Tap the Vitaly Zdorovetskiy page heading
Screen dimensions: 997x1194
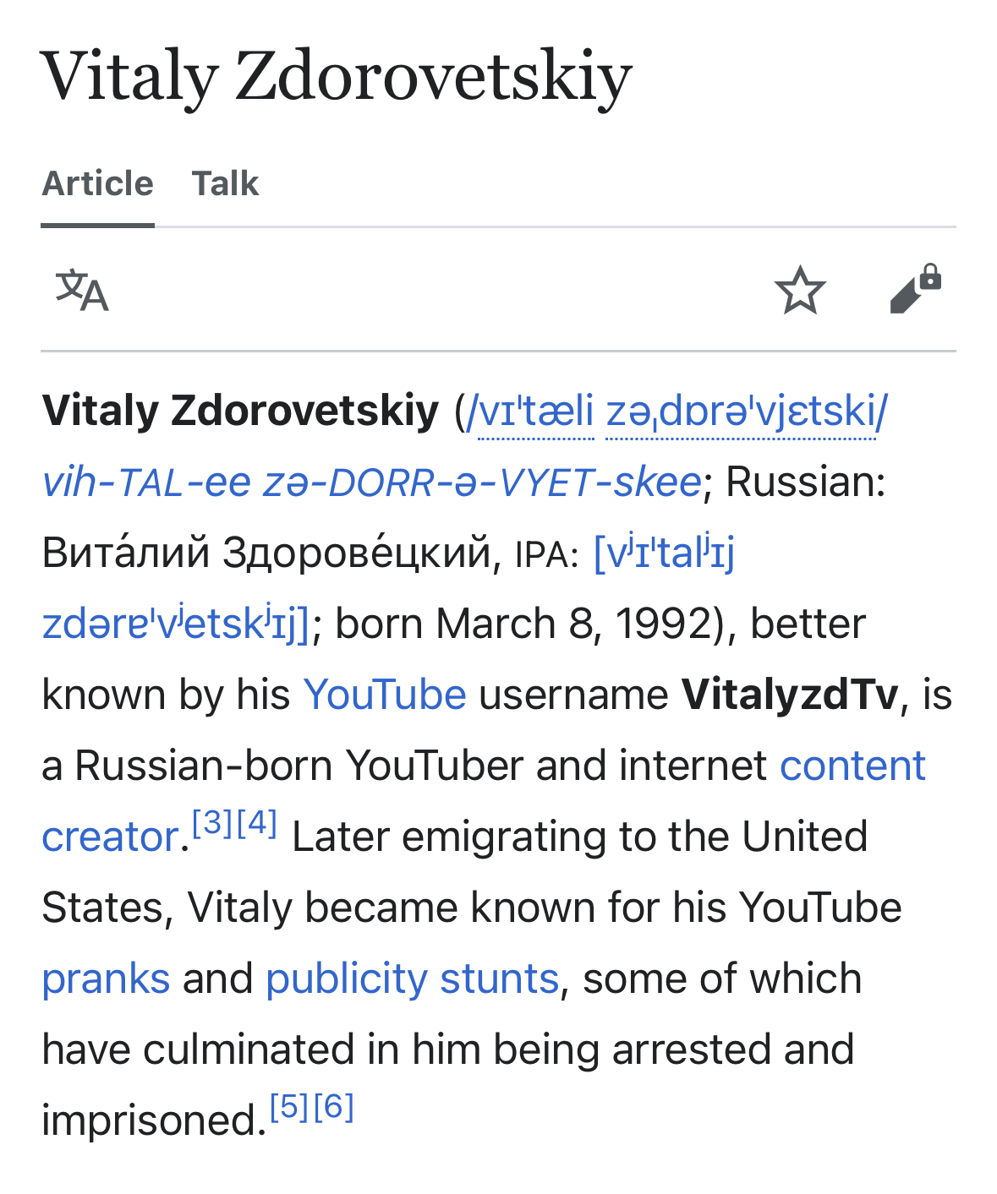337,77
